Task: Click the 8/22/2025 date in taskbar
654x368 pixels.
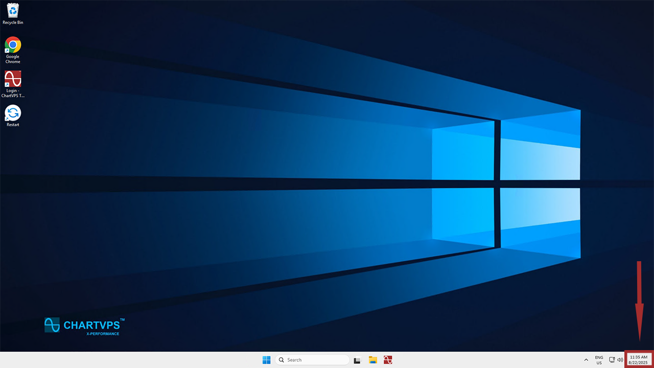Action: click(638, 363)
